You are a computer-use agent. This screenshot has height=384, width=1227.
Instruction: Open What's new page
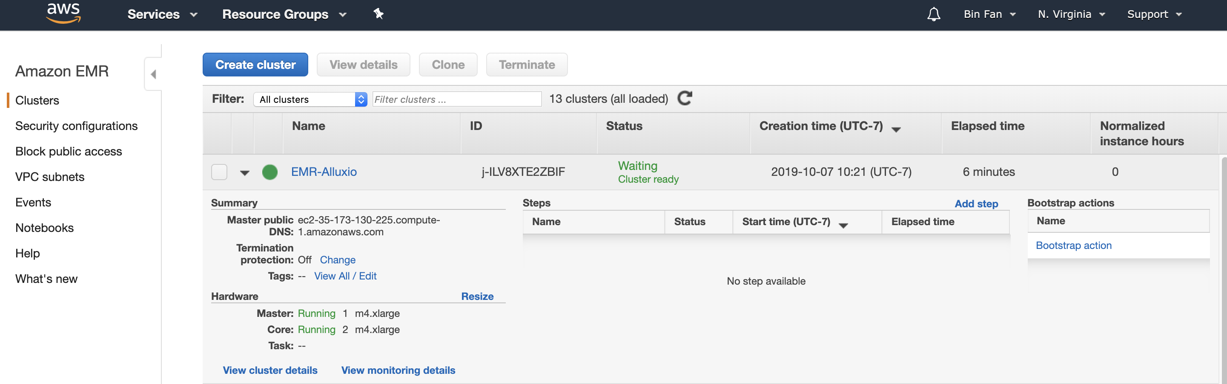(46, 279)
